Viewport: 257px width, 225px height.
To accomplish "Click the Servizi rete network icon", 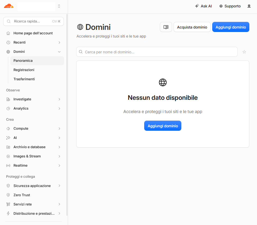I will [8, 204].
